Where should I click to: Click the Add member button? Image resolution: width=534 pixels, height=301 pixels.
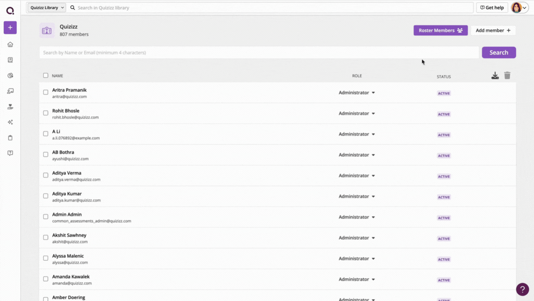[493, 30]
